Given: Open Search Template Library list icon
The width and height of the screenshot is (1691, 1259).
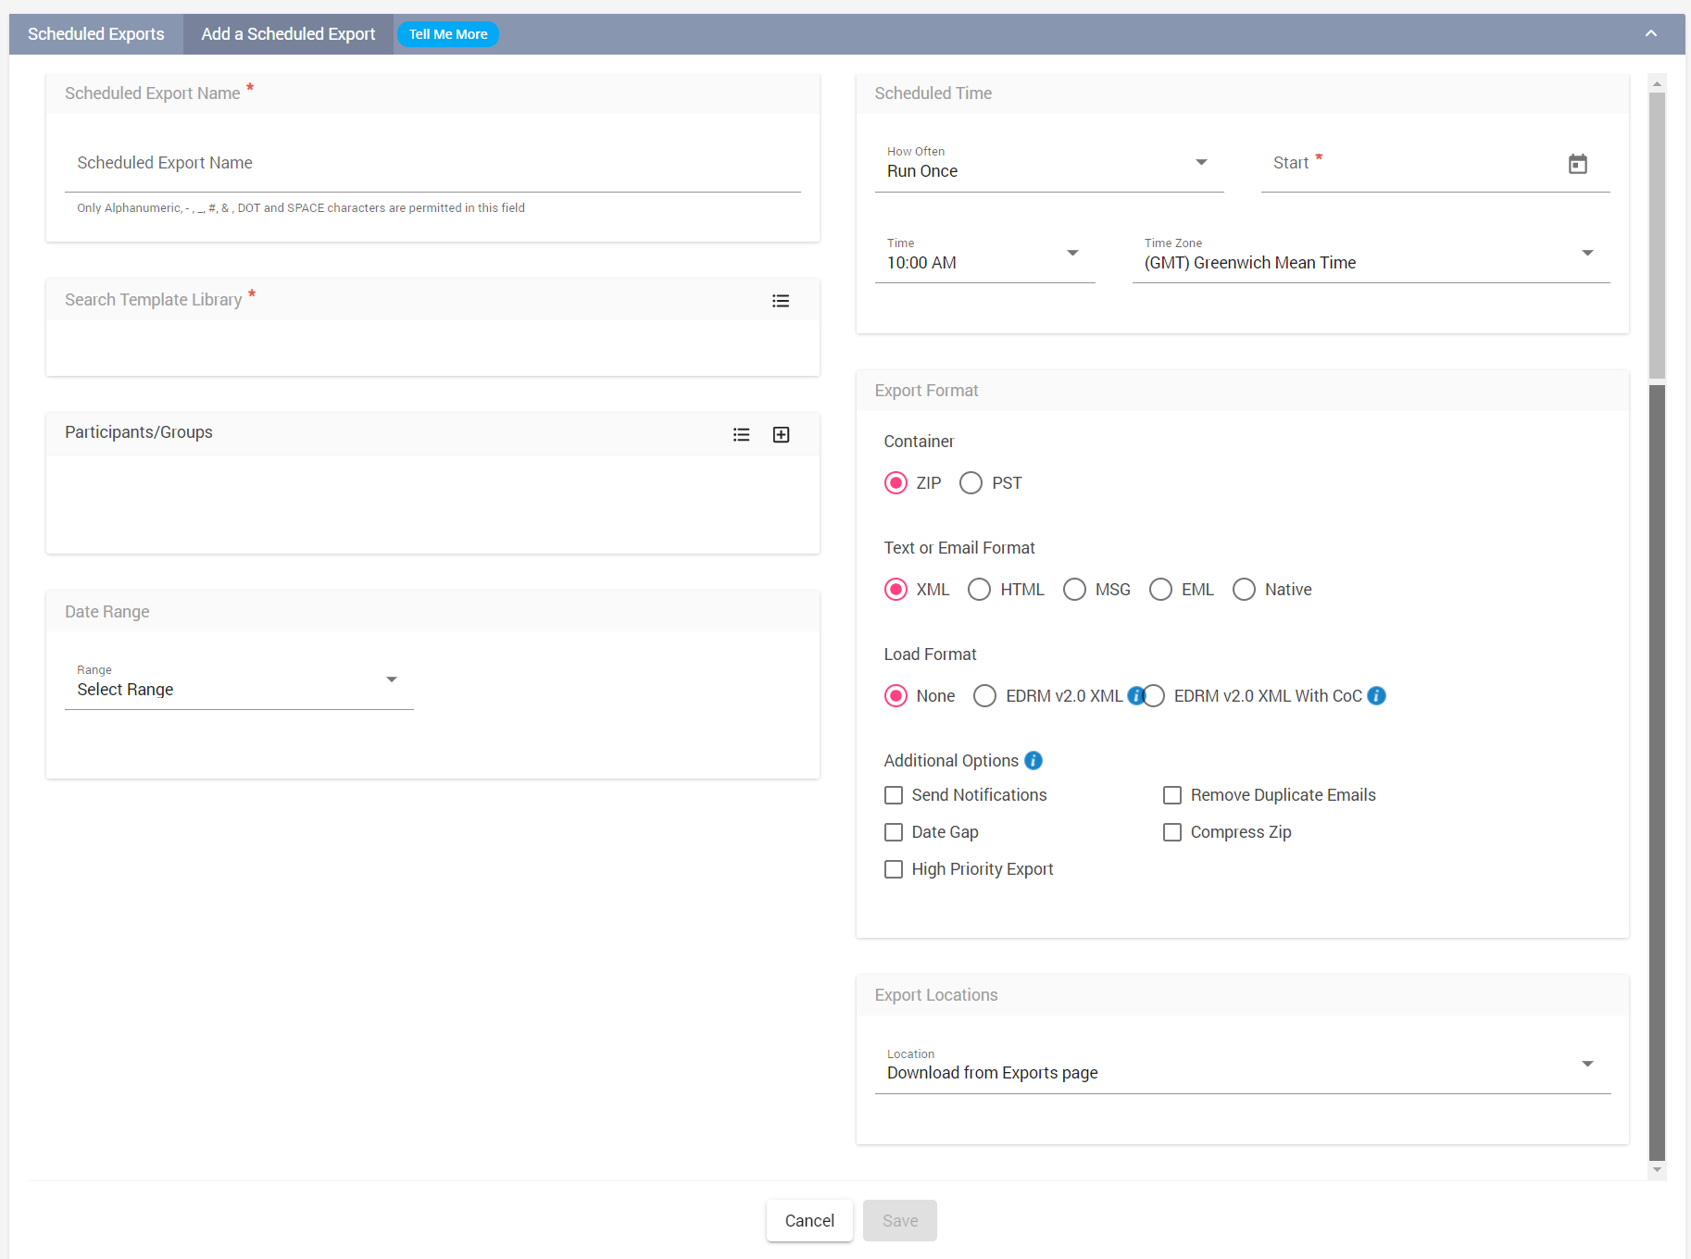Looking at the screenshot, I should (781, 301).
